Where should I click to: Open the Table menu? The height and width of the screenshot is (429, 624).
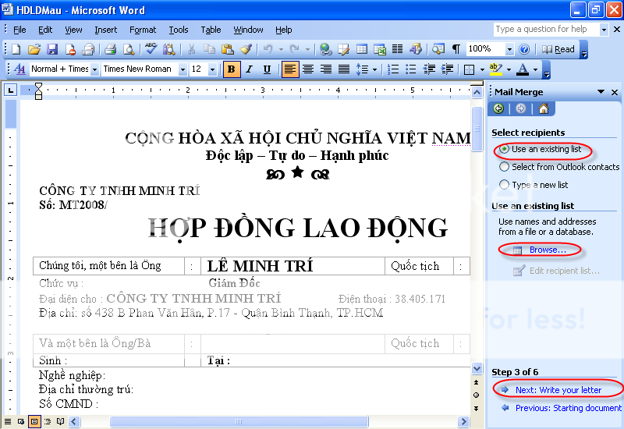(x=211, y=30)
